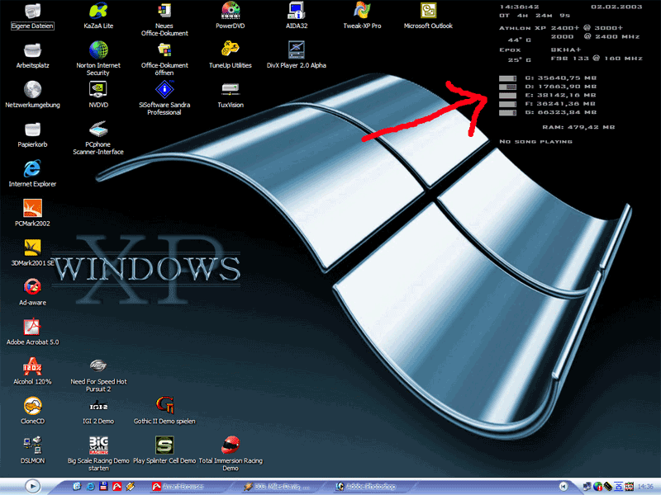Image resolution: width=661 pixels, height=495 pixels.
Task: Click the C: 35640,75 MB drive readout
Action: point(560,78)
